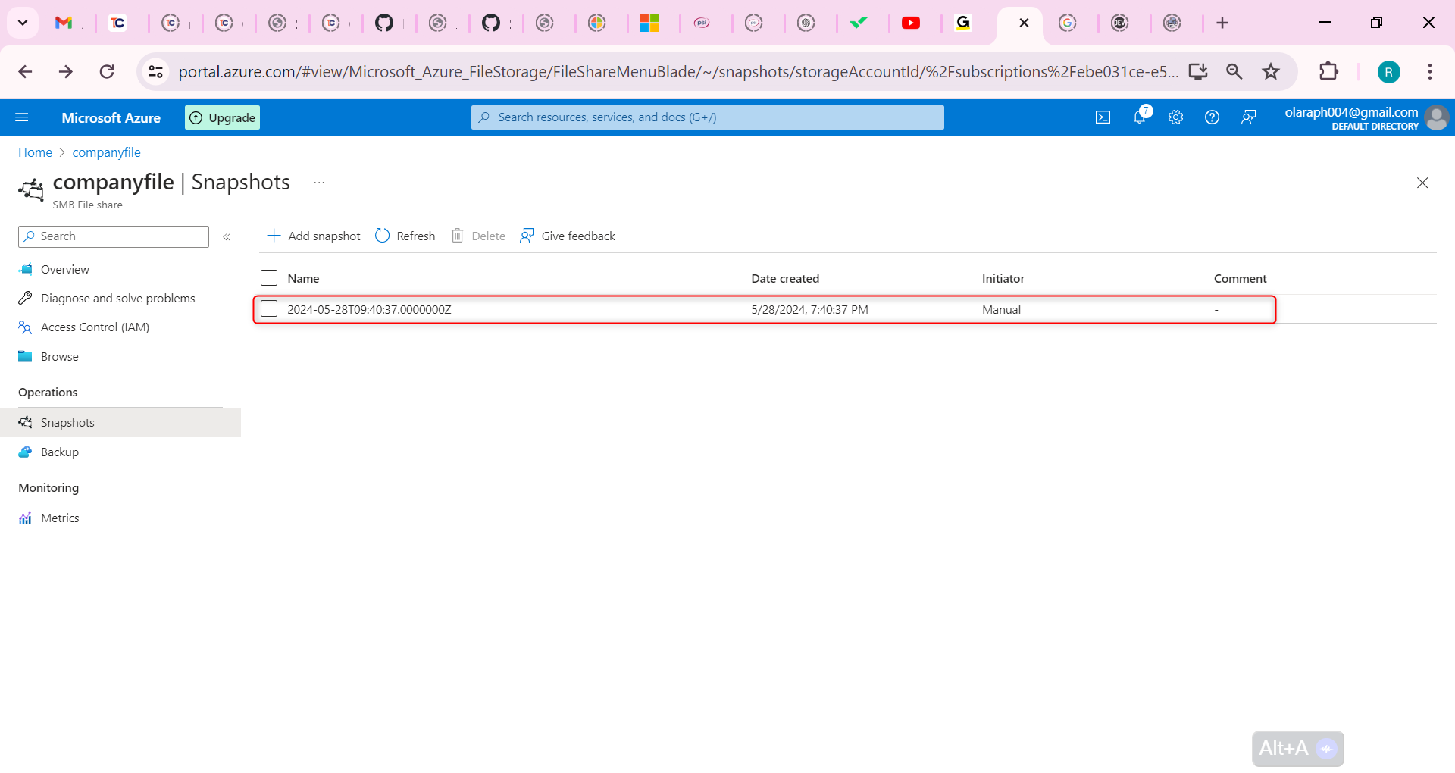Collapse the left navigation menu
Viewport: 1455px width, 773px height.
[x=227, y=237]
